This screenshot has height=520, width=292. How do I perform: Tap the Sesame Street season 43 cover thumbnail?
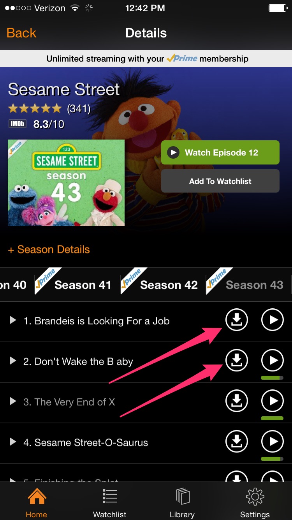[66, 183]
